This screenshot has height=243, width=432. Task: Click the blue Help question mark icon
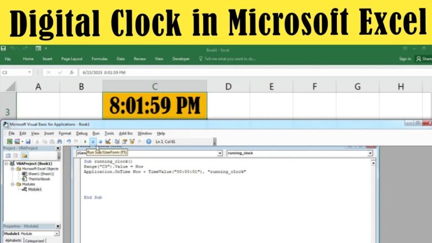[x=148, y=142]
